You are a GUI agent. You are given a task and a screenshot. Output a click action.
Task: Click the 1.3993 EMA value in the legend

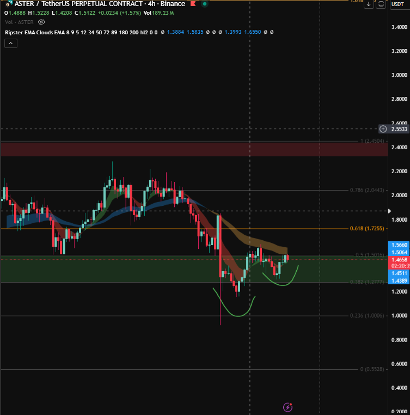[x=233, y=32]
